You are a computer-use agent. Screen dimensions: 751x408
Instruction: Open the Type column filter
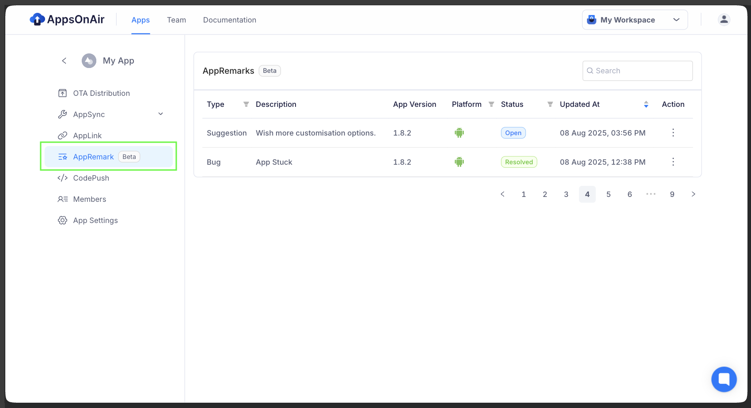tap(246, 104)
